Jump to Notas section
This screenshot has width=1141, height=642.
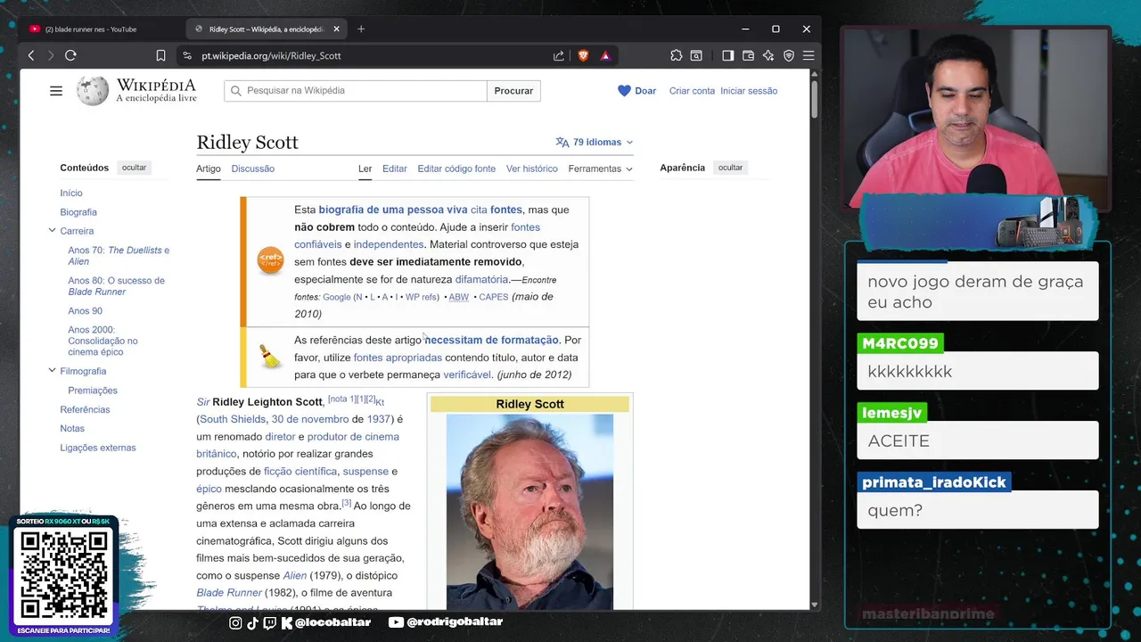[x=72, y=429]
